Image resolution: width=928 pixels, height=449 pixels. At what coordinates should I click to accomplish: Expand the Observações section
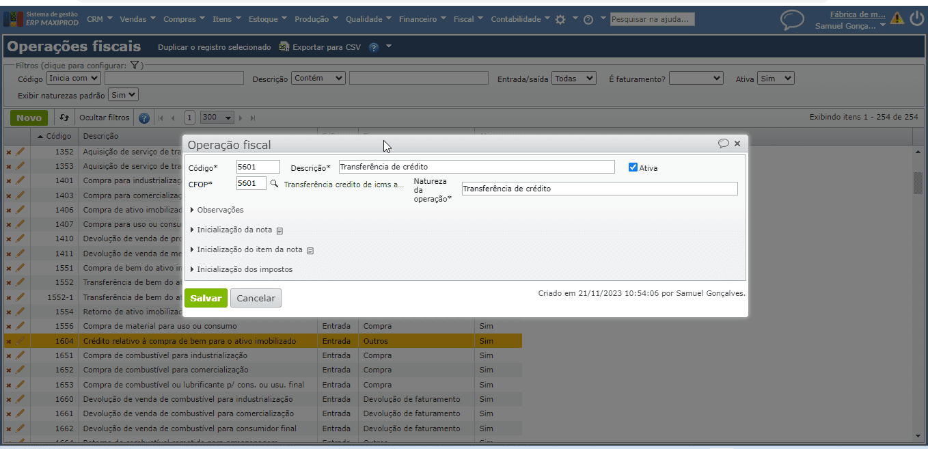click(x=217, y=210)
